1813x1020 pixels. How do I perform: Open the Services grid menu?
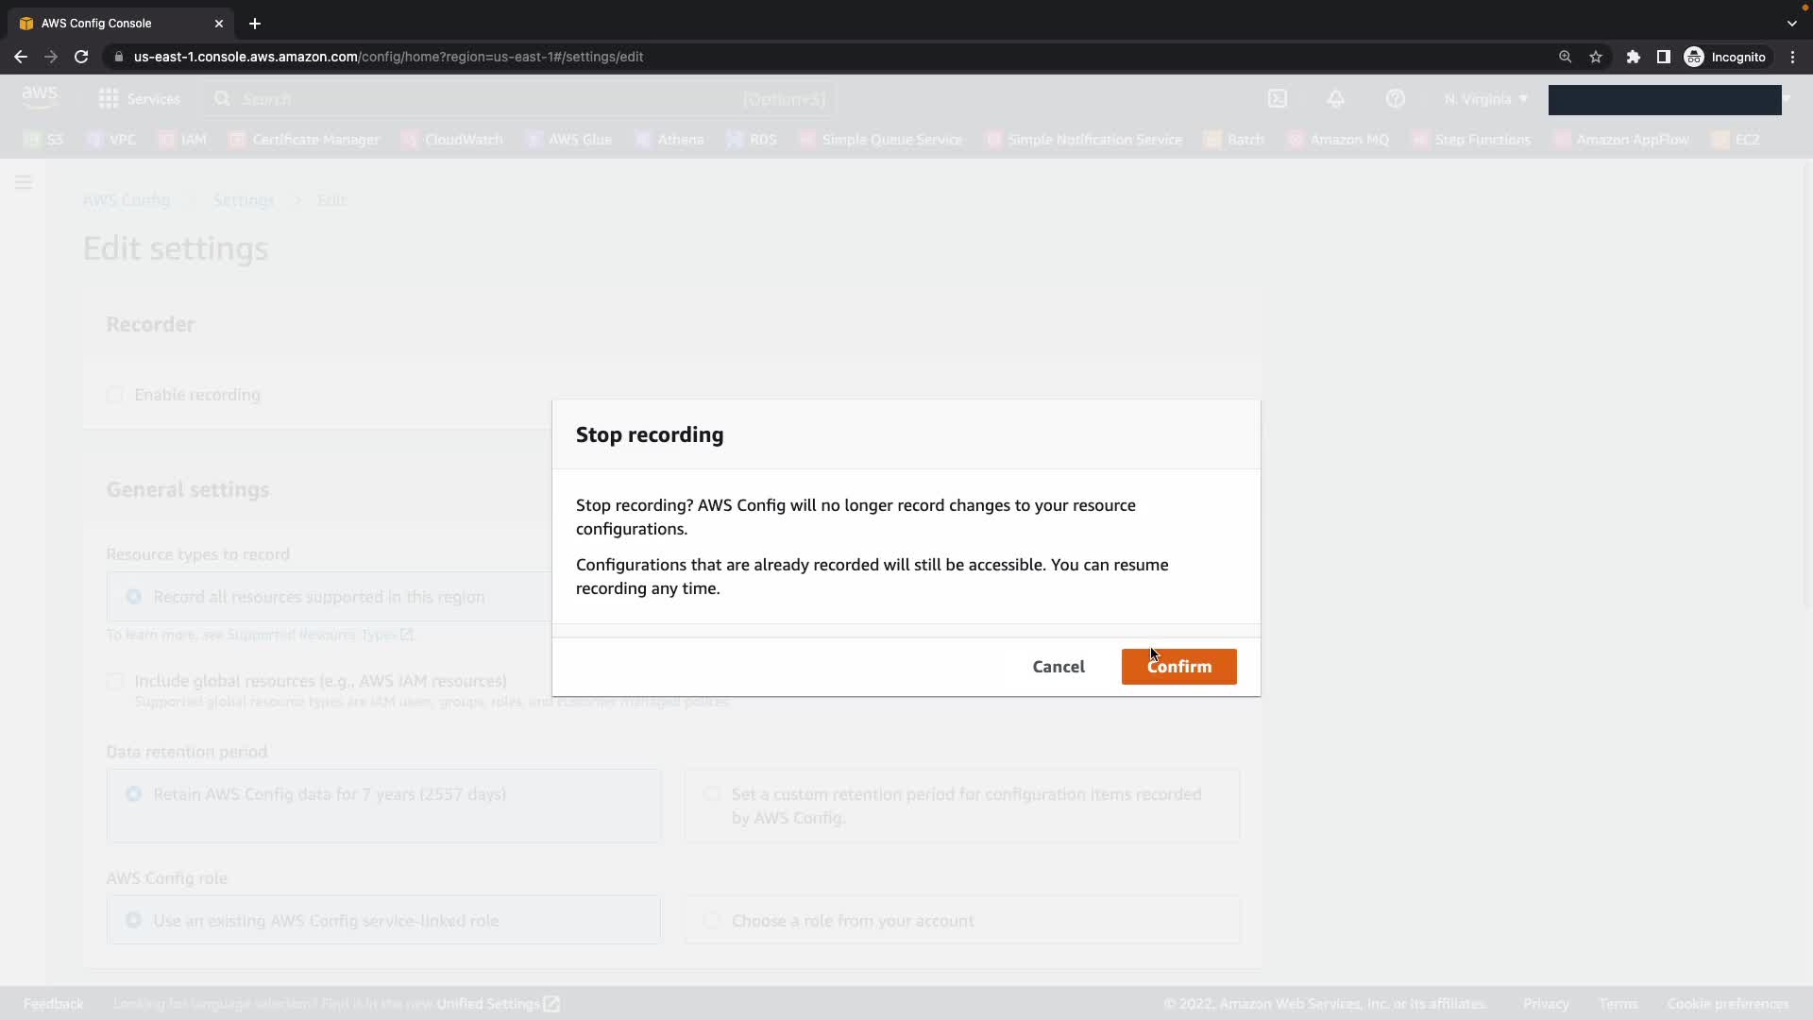point(139,98)
